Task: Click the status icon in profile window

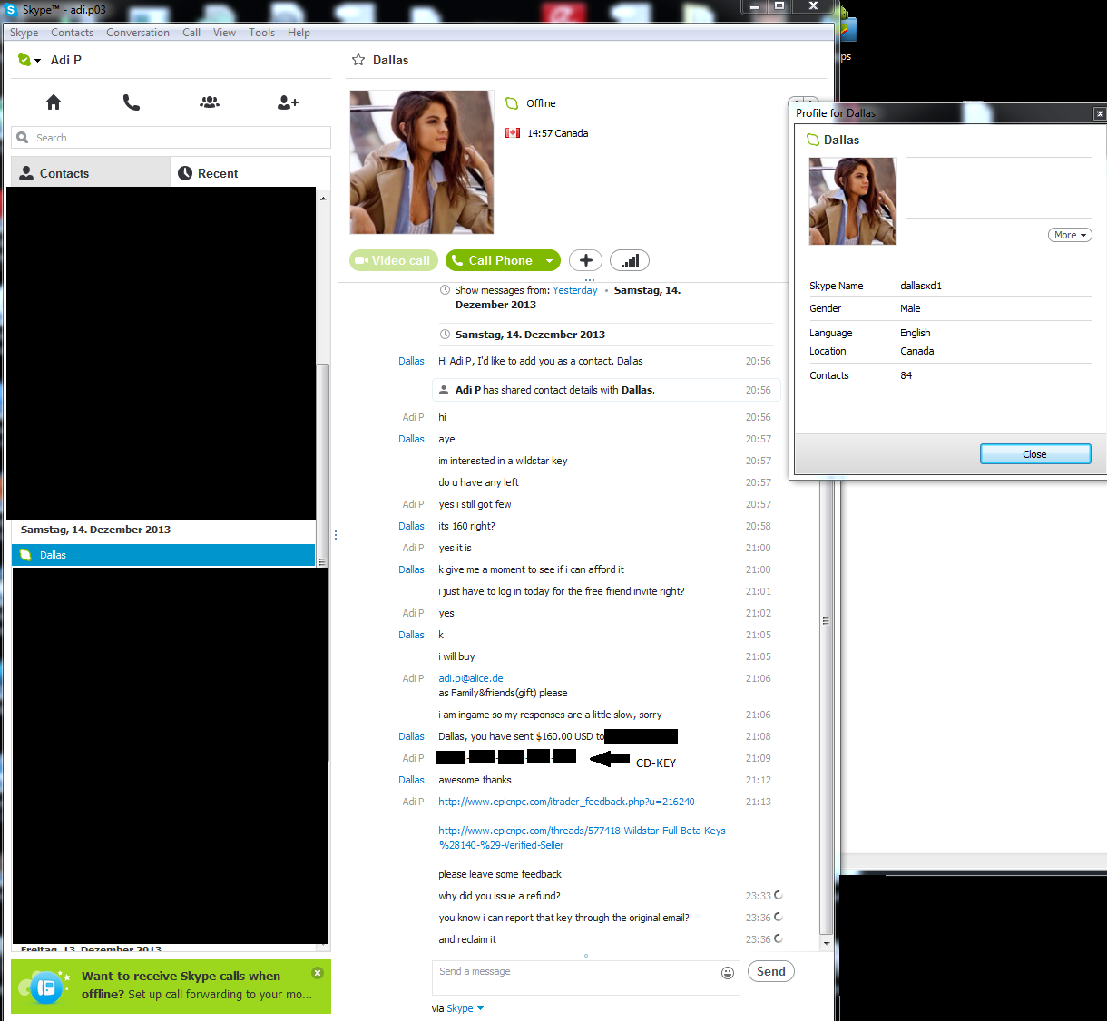Action: coord(813,141)
